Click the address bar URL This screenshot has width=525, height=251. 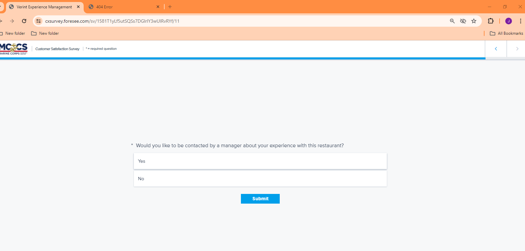coord(112,21)
